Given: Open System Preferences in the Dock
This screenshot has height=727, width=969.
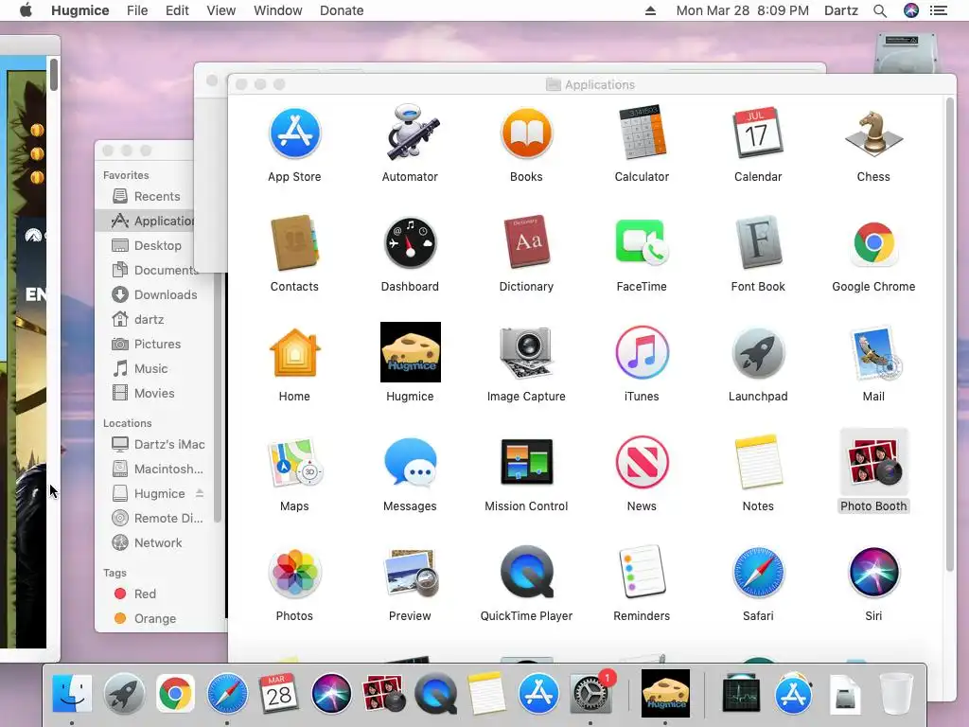Looking at the screenshot, I should pos(590,694).
